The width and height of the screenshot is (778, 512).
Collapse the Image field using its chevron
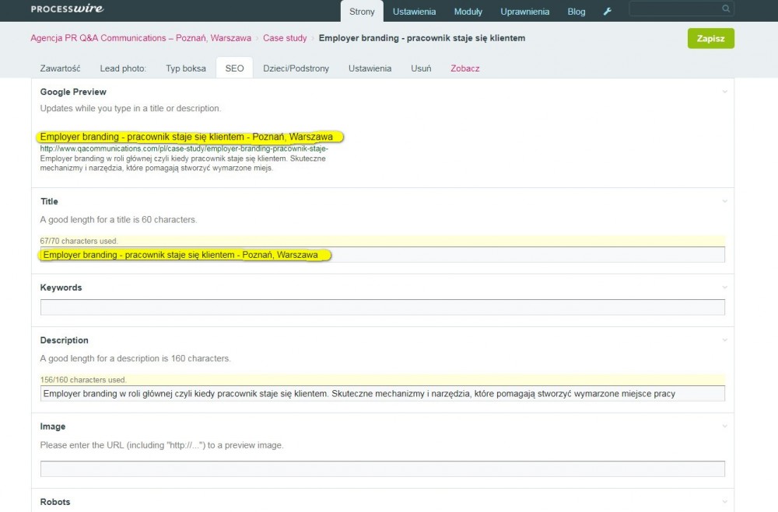pyautogui.click(x=724, y=427)
